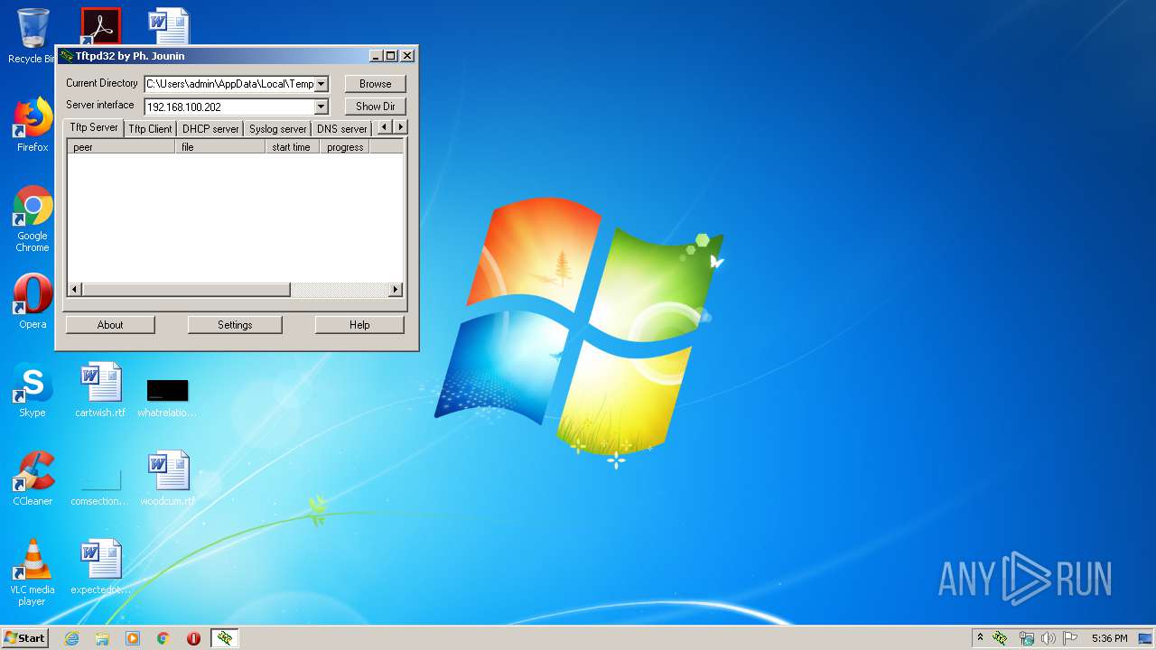Click the file column header
The image size is (1156, 650).
point(220,147)
